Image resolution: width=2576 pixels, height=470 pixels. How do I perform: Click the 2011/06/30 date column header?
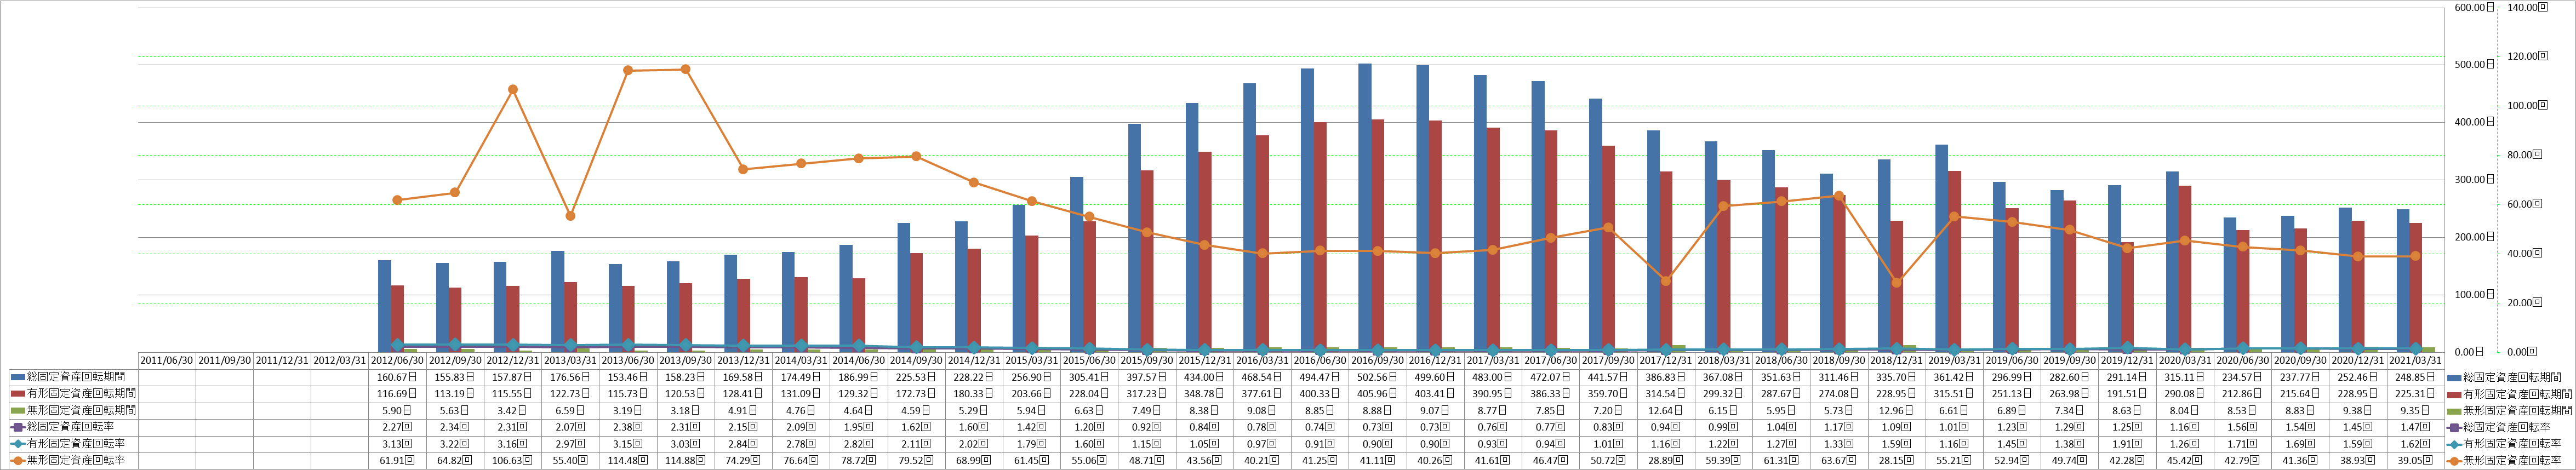pyautogui.click(x=167, y=360)
